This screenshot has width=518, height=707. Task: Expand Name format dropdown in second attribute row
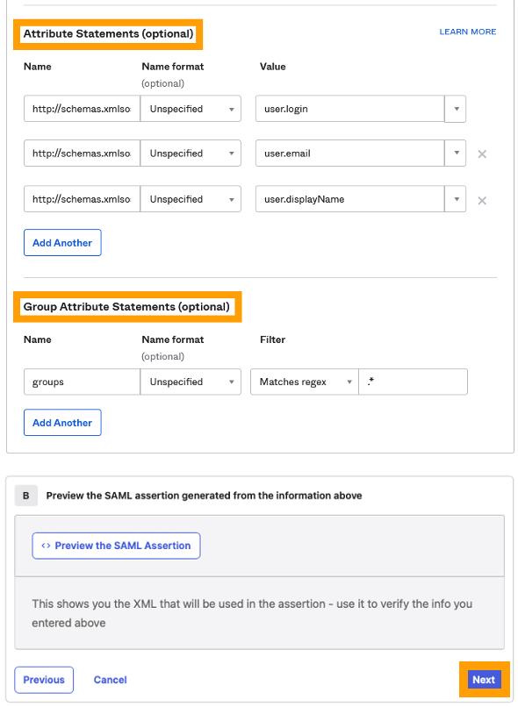click(x=191, y=153)
